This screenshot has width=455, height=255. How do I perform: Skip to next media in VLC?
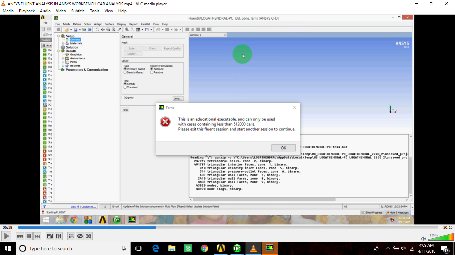(37, 236)
